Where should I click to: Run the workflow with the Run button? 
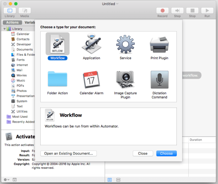(207, 11)
